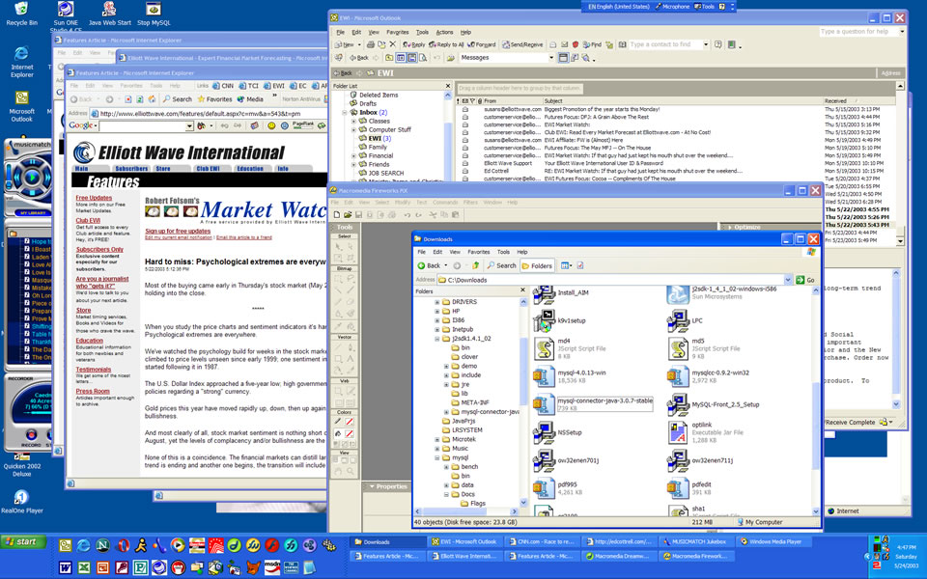This screenshot has height=579, width=927.
Task: Click the Outlook message list vertical scrollbar
Action: [900, 164]
